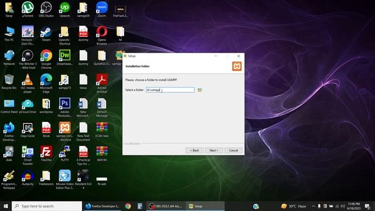The width and height of the screenshot is (375, 211).
Task: Select the Microsoft Edge desktop icon
Action: click(46, 84)
